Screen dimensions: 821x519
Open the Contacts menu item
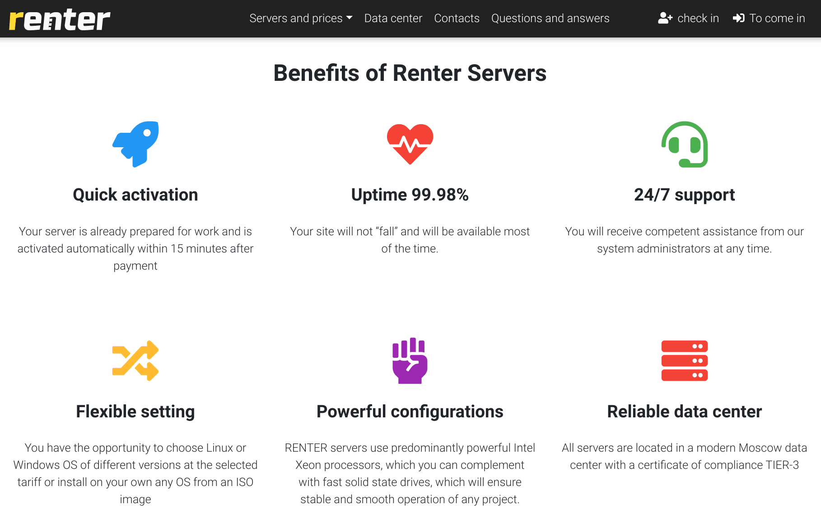tap(457, 18)
